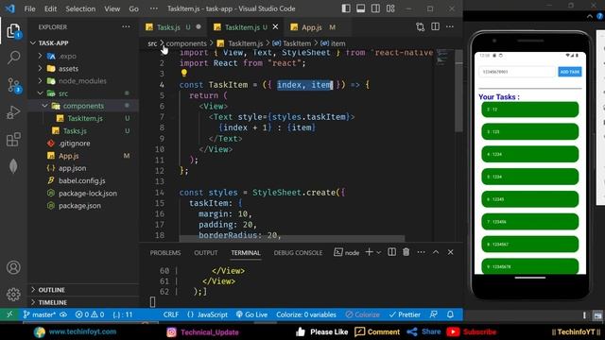Open the Extensions view icon
605x340 pixels.
point(13,139)
